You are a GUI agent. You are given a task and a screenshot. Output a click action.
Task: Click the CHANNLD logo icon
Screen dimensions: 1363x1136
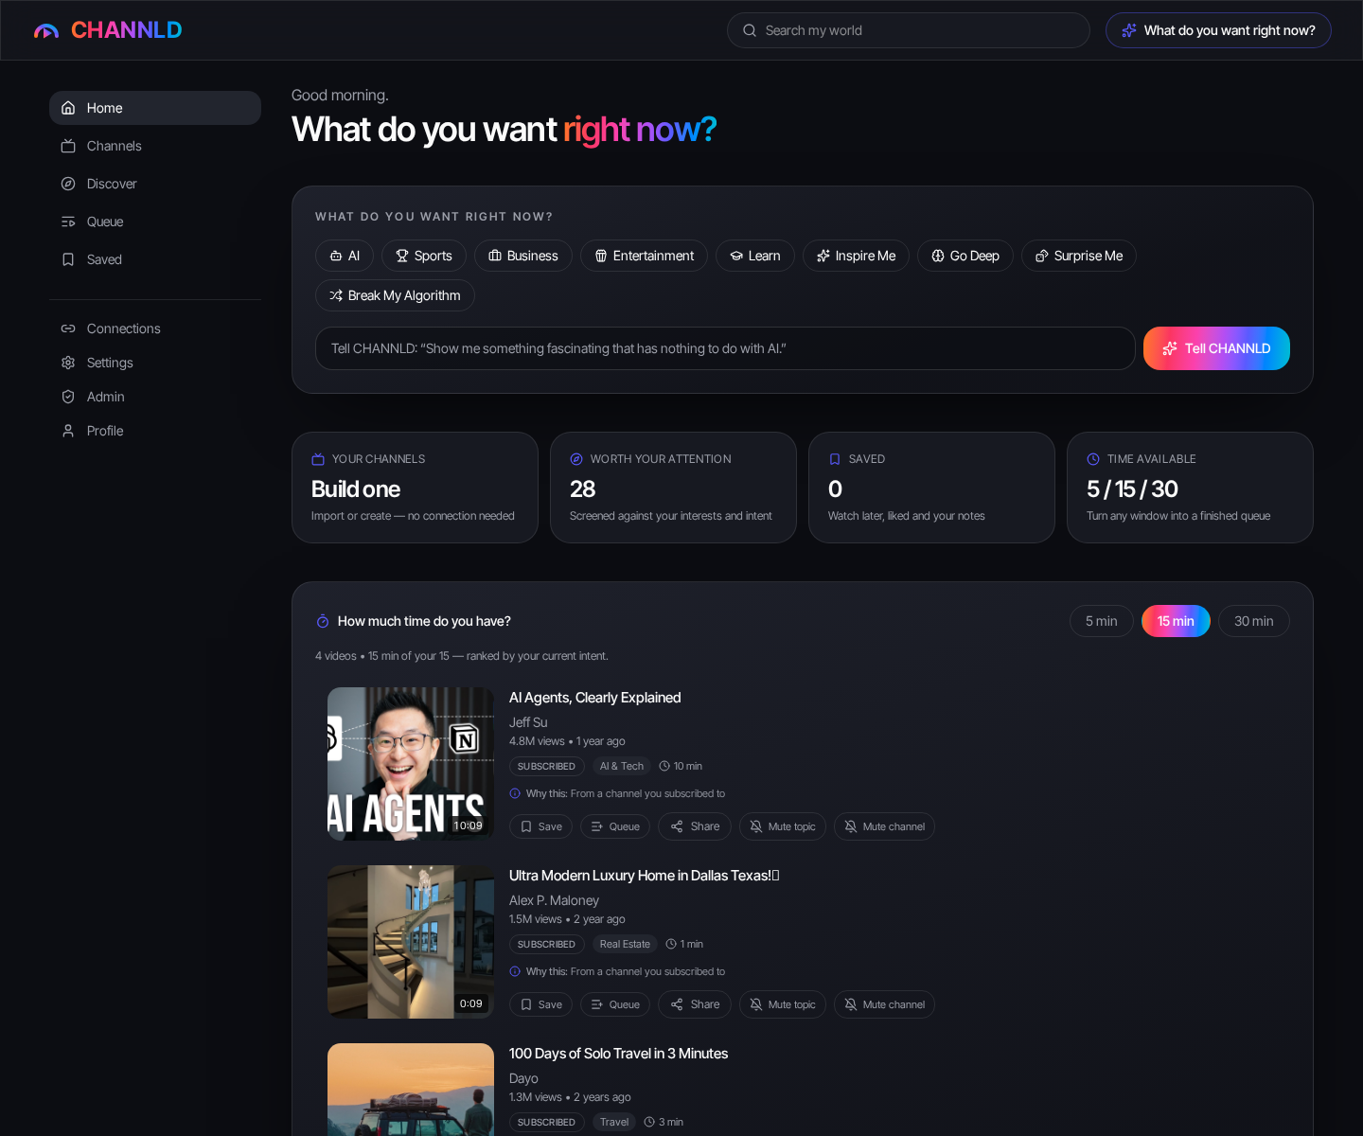46,30
